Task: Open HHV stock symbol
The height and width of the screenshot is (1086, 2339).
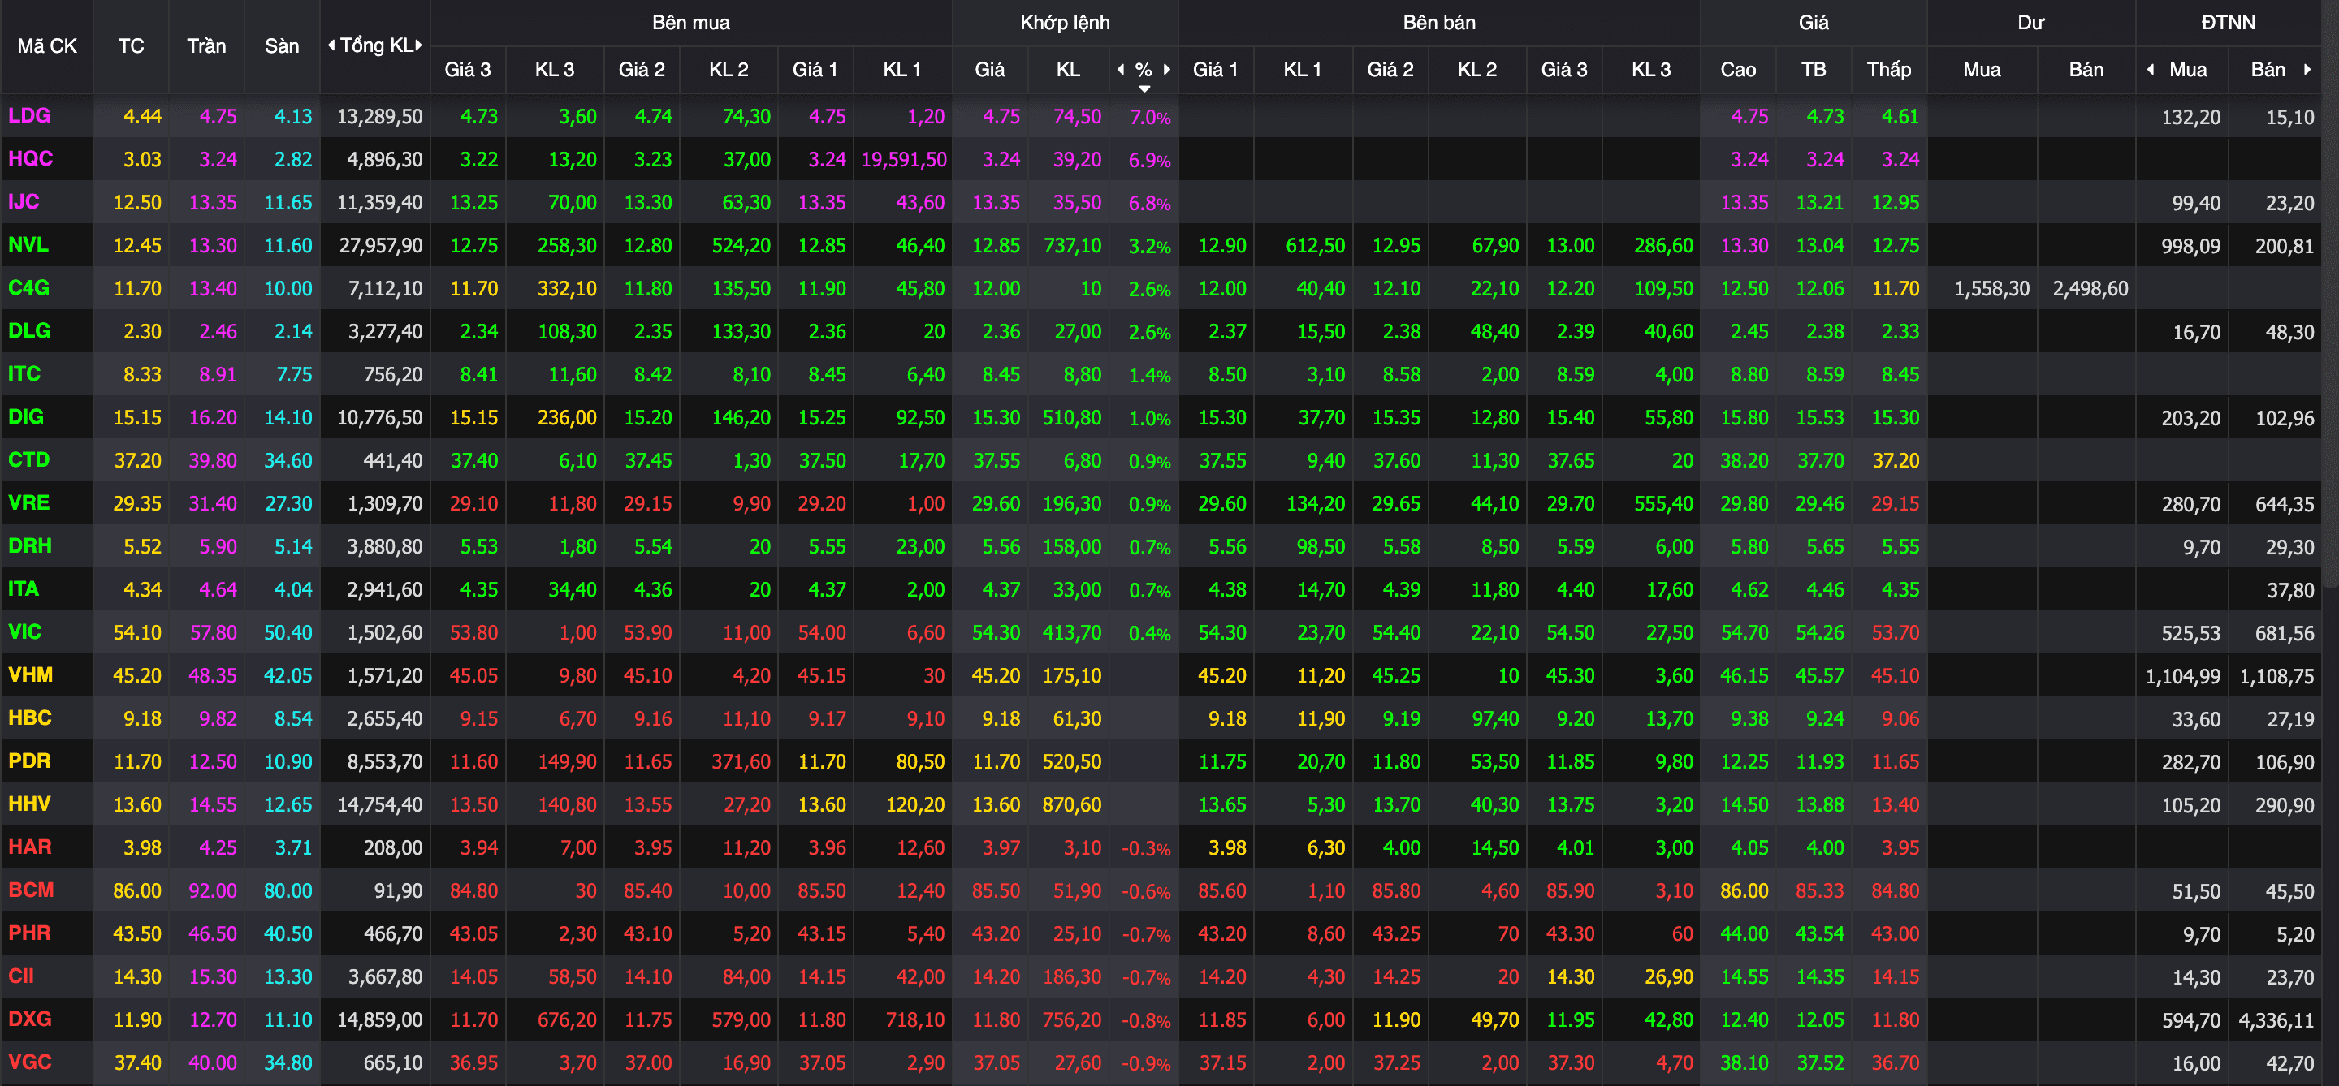Action: [x=29, y=804]
